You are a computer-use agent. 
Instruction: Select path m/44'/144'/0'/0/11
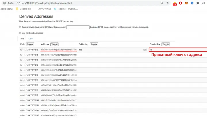tap(30, 105)
